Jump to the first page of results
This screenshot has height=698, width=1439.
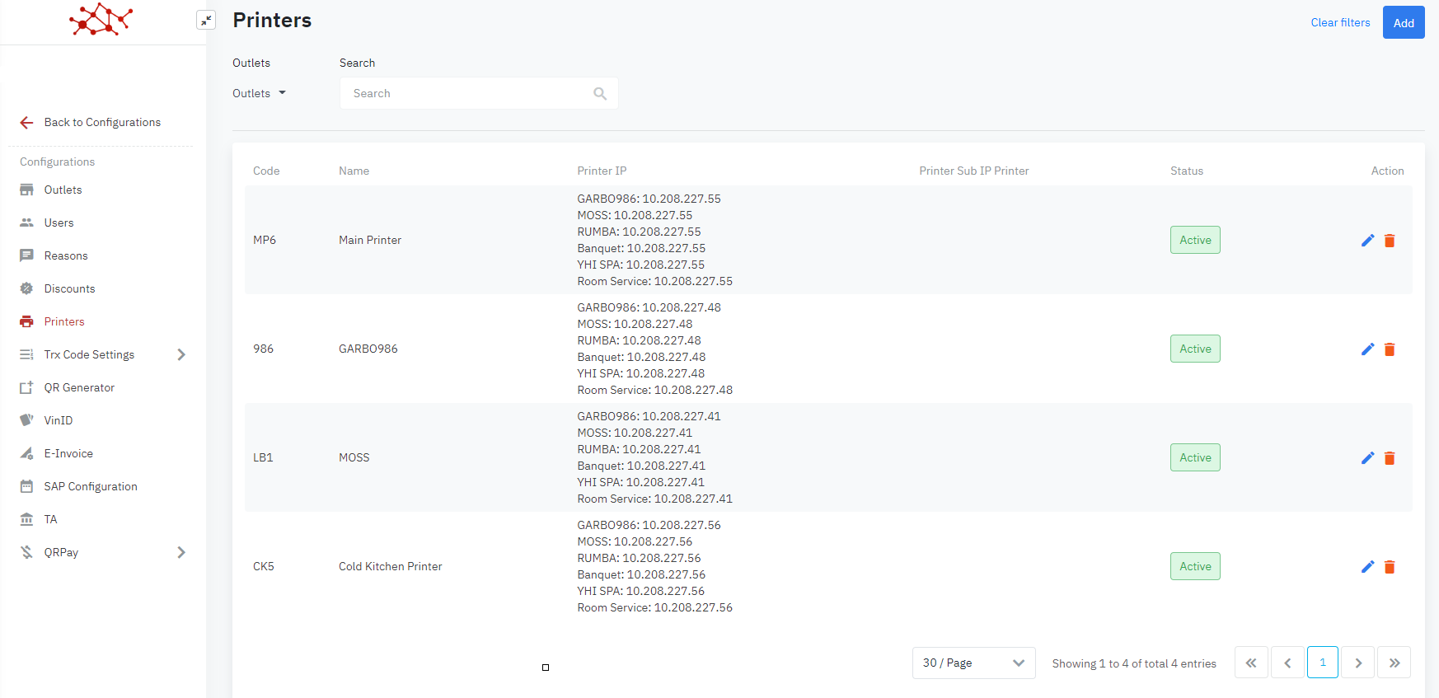[x=1250, y=663]
